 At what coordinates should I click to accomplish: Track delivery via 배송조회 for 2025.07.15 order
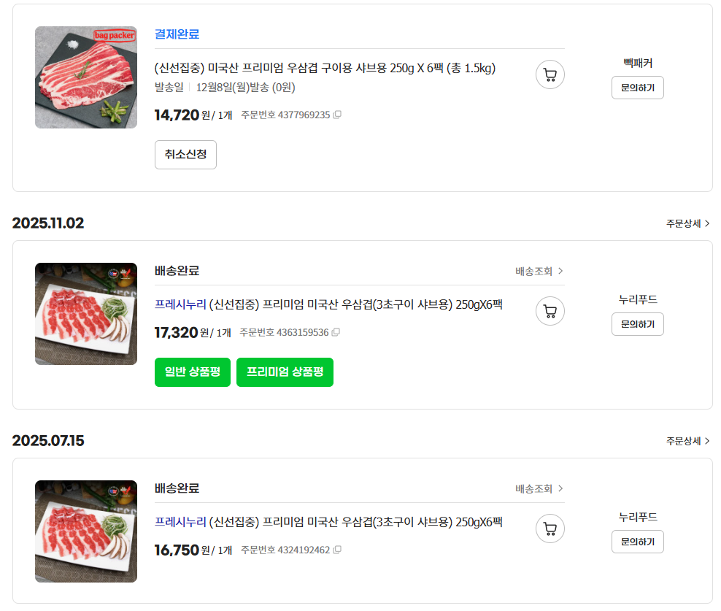539,488
